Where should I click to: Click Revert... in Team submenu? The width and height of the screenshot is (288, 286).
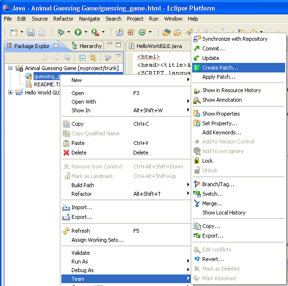239,259
